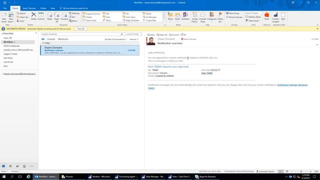
Task: Send message to OneNote
Action: tap(185, 16)
